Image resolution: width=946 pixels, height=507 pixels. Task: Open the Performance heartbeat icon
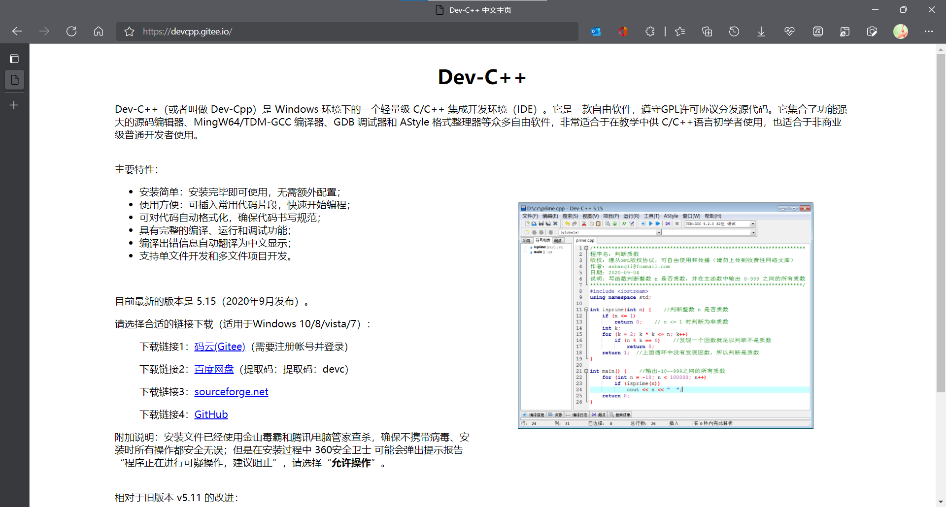click(789, 32)
